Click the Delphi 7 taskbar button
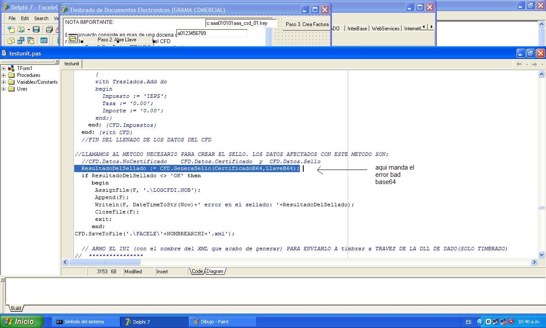Viewport: 546px width, 328px height. point(154,322)
